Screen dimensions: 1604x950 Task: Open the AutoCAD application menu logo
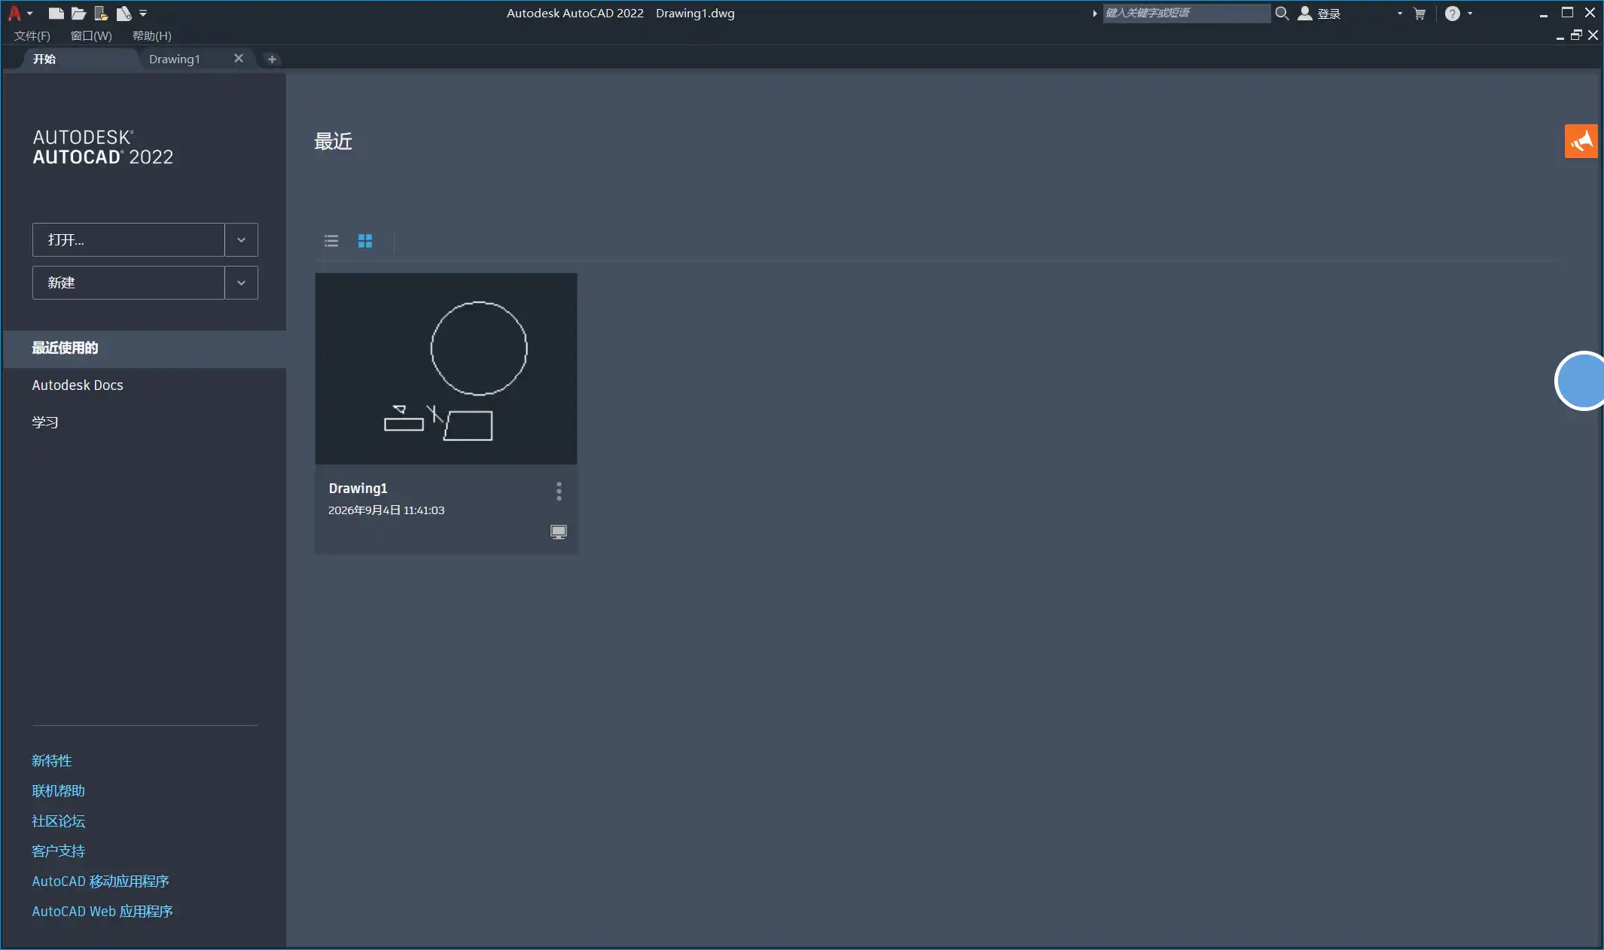click(14, 13)
